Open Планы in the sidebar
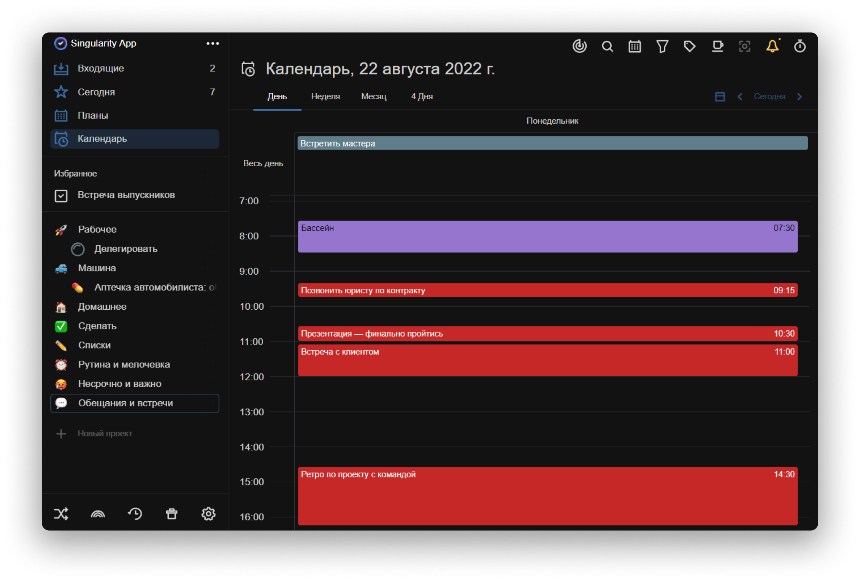 point(135,116)
